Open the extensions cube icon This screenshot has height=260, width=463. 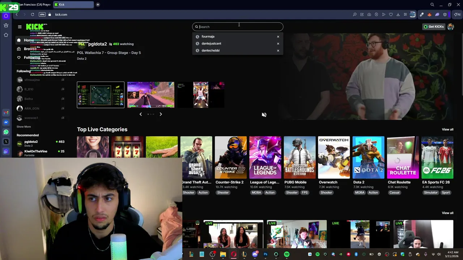445,14
